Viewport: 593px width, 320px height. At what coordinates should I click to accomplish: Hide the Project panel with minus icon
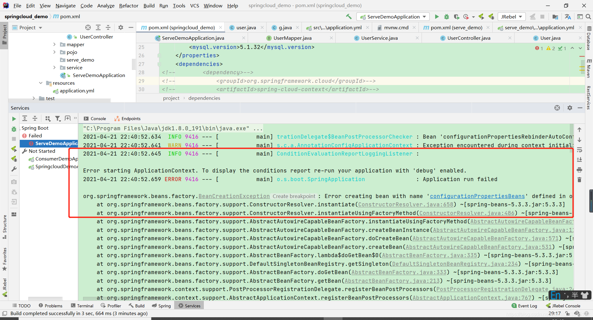[x=131, y=27]
